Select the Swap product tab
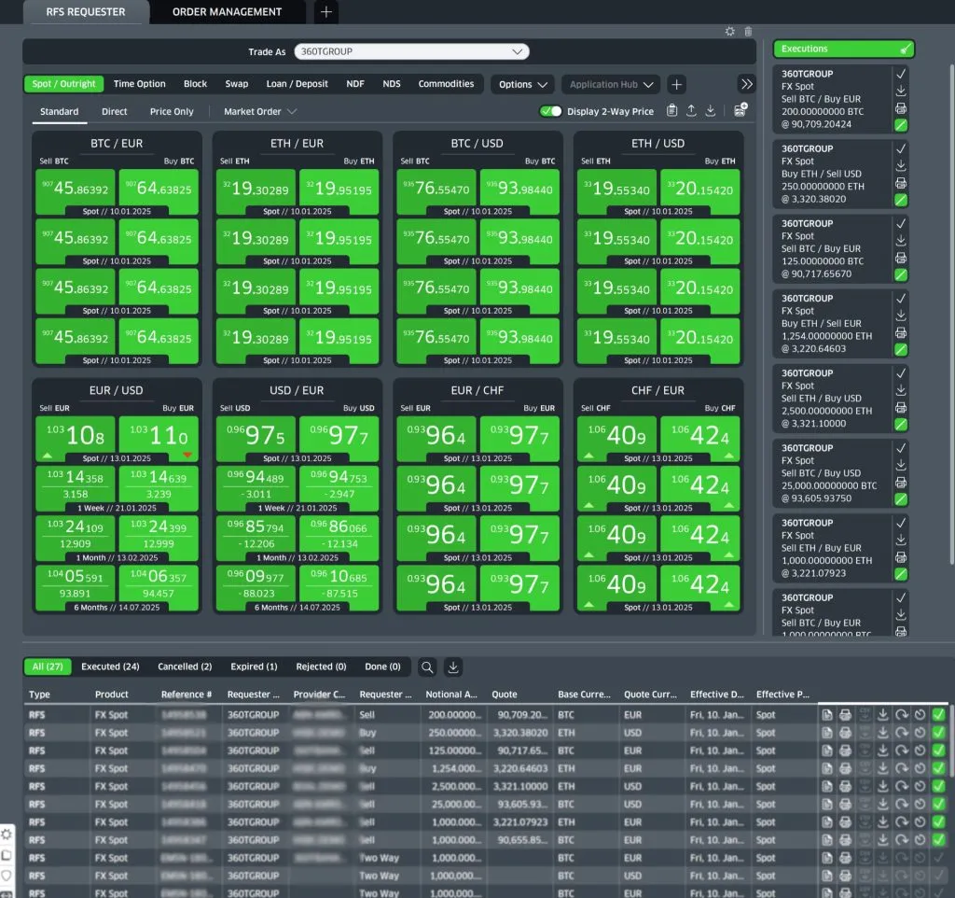Image resolution: width=955 pixels, height=898 pixels. [236, 83]
